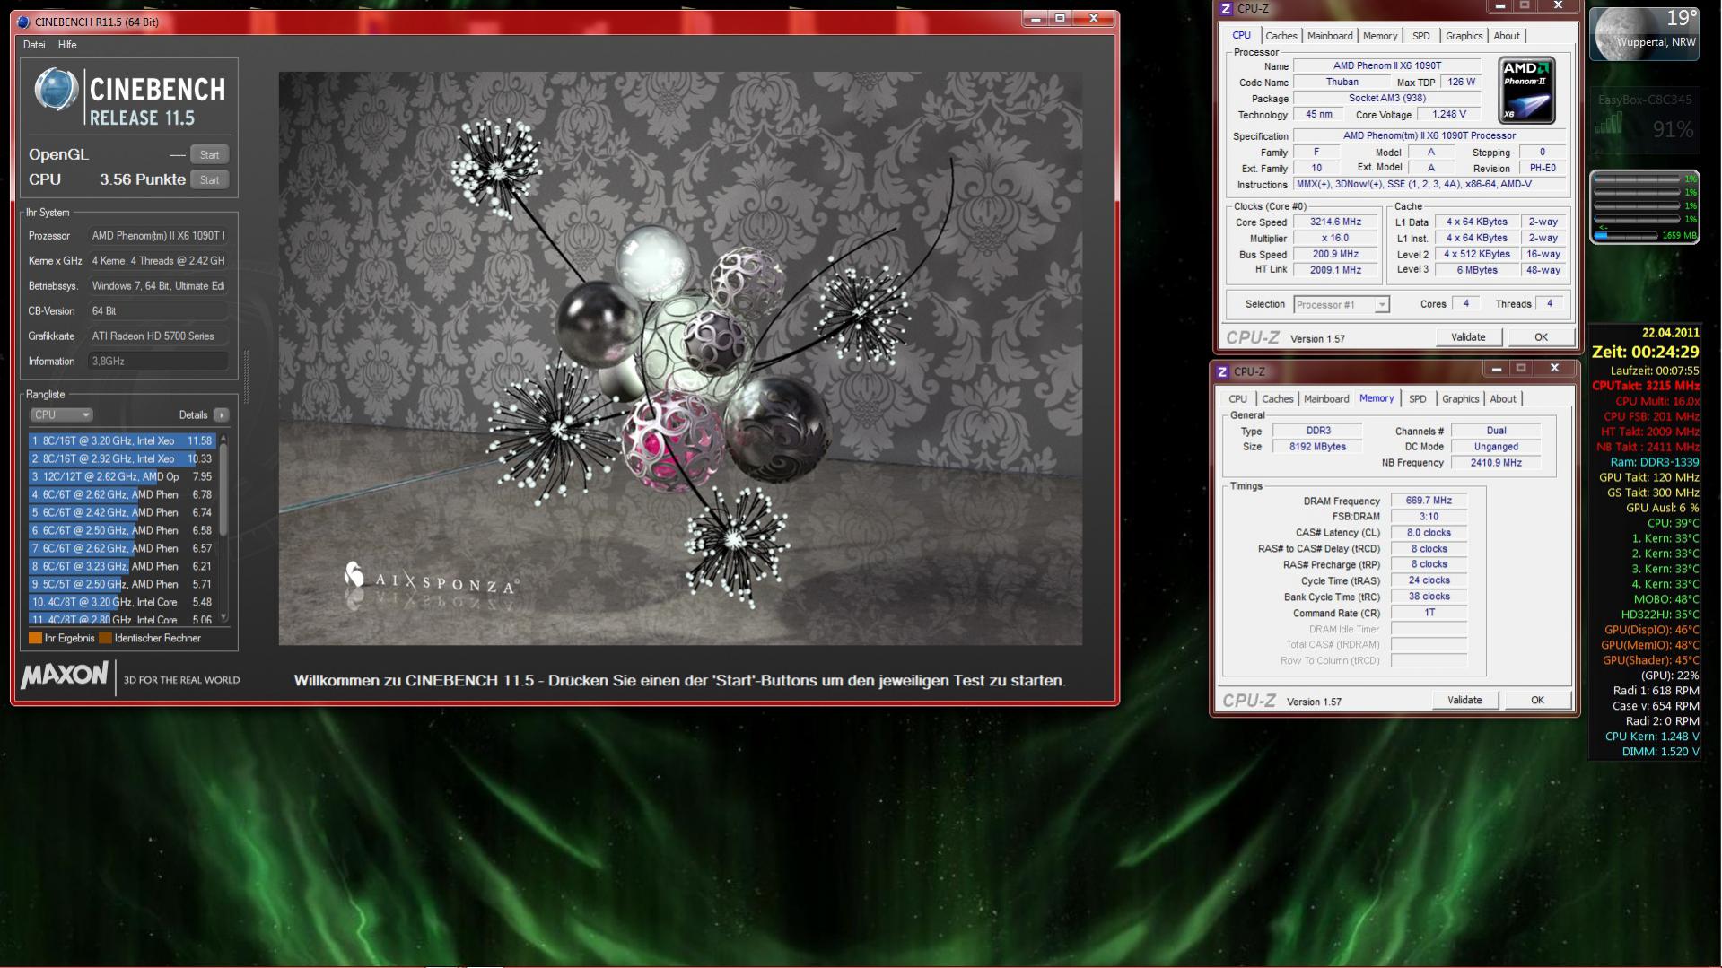Minimize the Cinebench window
The width and height of the screenshot is (1722, 968).
click(x=1036, y=19)
